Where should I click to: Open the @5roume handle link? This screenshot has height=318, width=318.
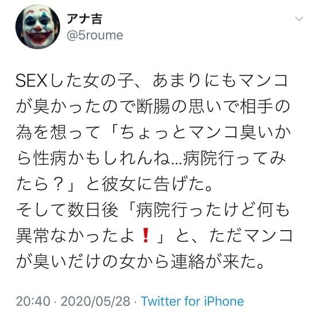click(95, 36)
